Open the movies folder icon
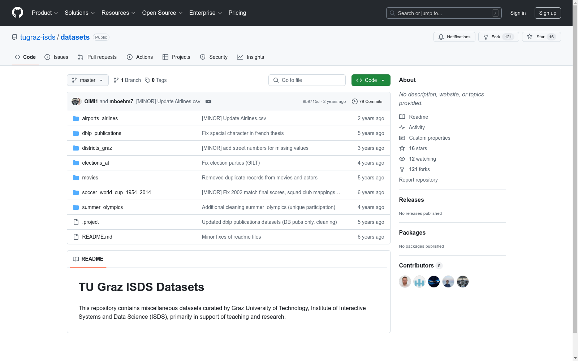 [76, 178]
